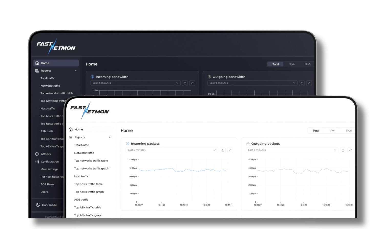Viewport: 390px width, 229px height.
Task: Open Top networks traffic graph report
Action: (x=91, y=168)
